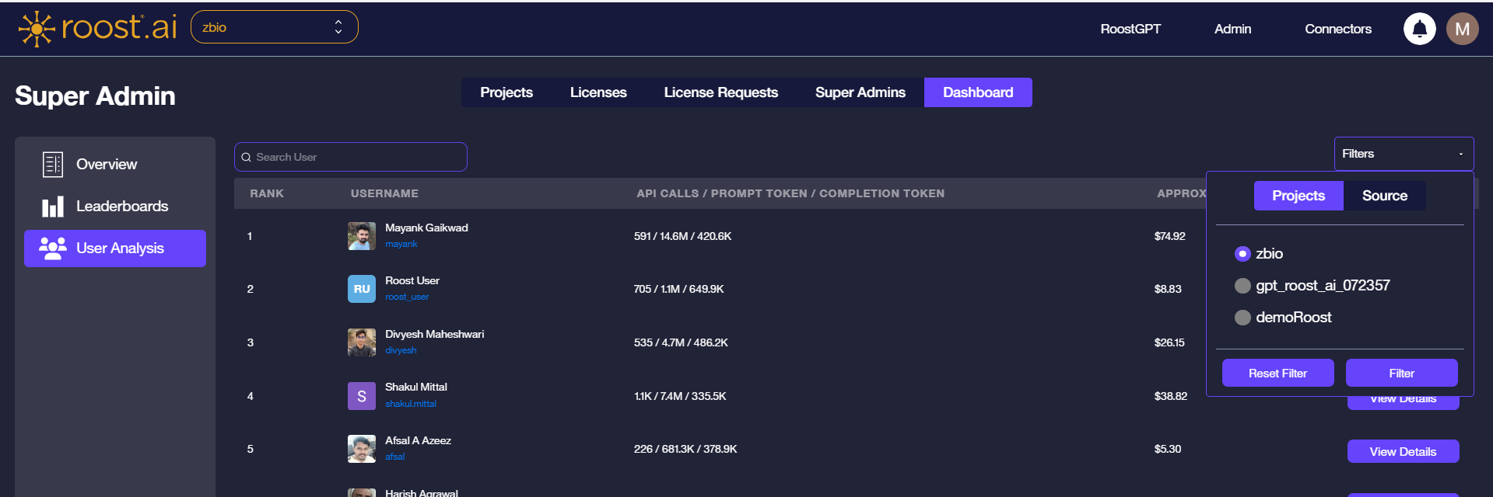Image resolution: width=1493 pixels, height=497 pixels.
Task: Open Divyesh Maheshwari's profile photo
Action: [362, 342]
